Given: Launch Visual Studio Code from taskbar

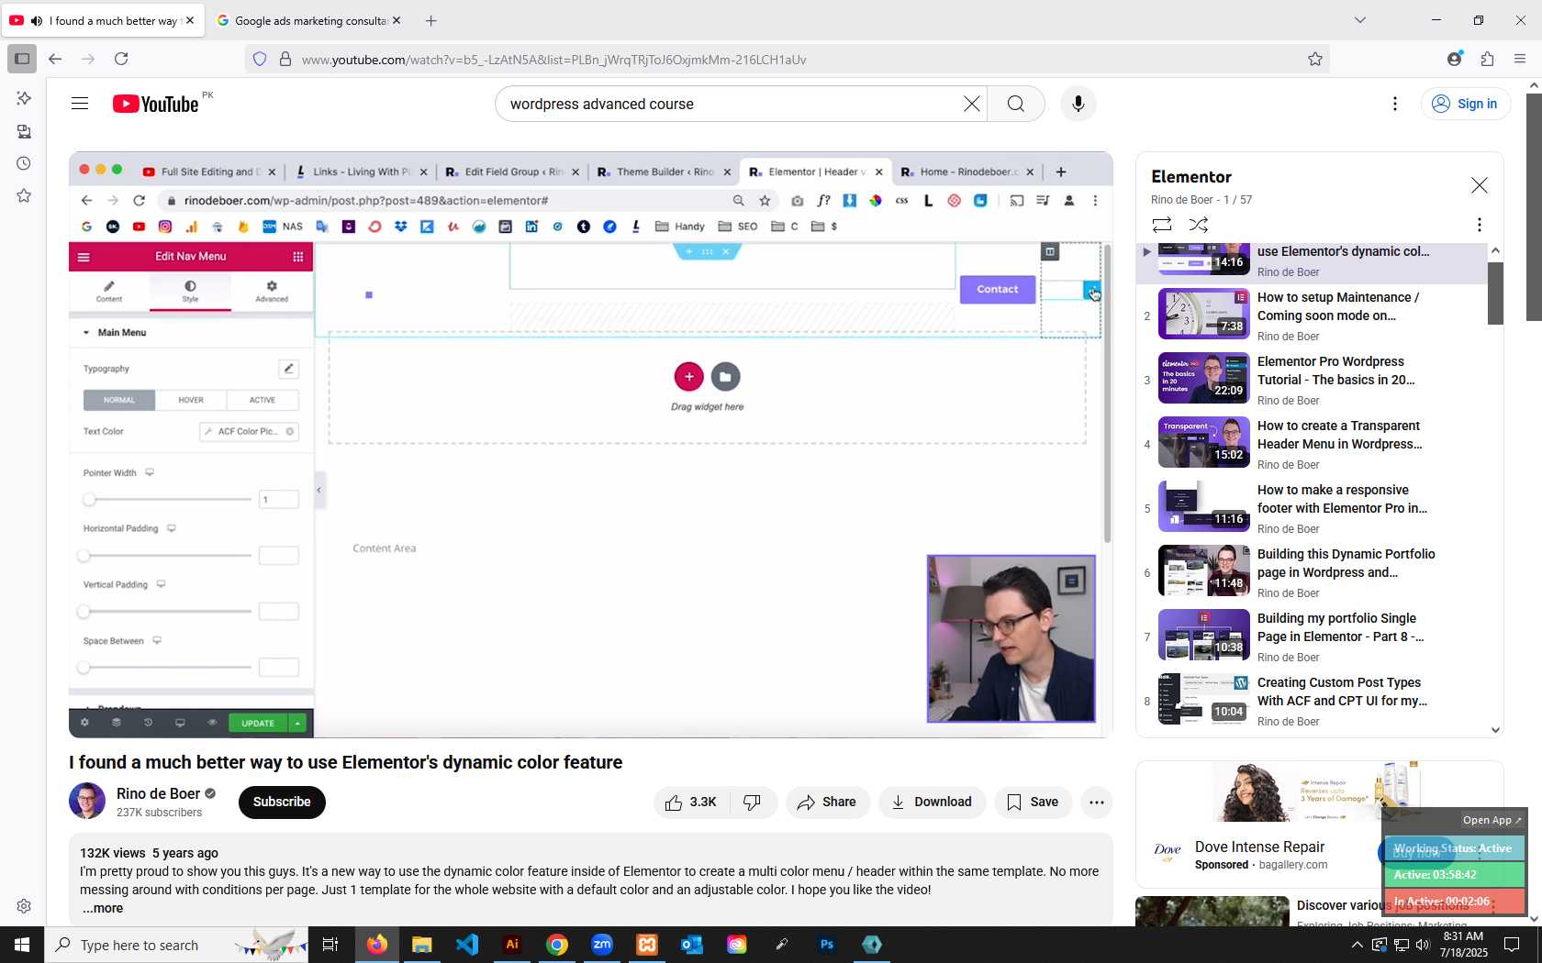Looking at the screenshot, I should click(467, 945).
